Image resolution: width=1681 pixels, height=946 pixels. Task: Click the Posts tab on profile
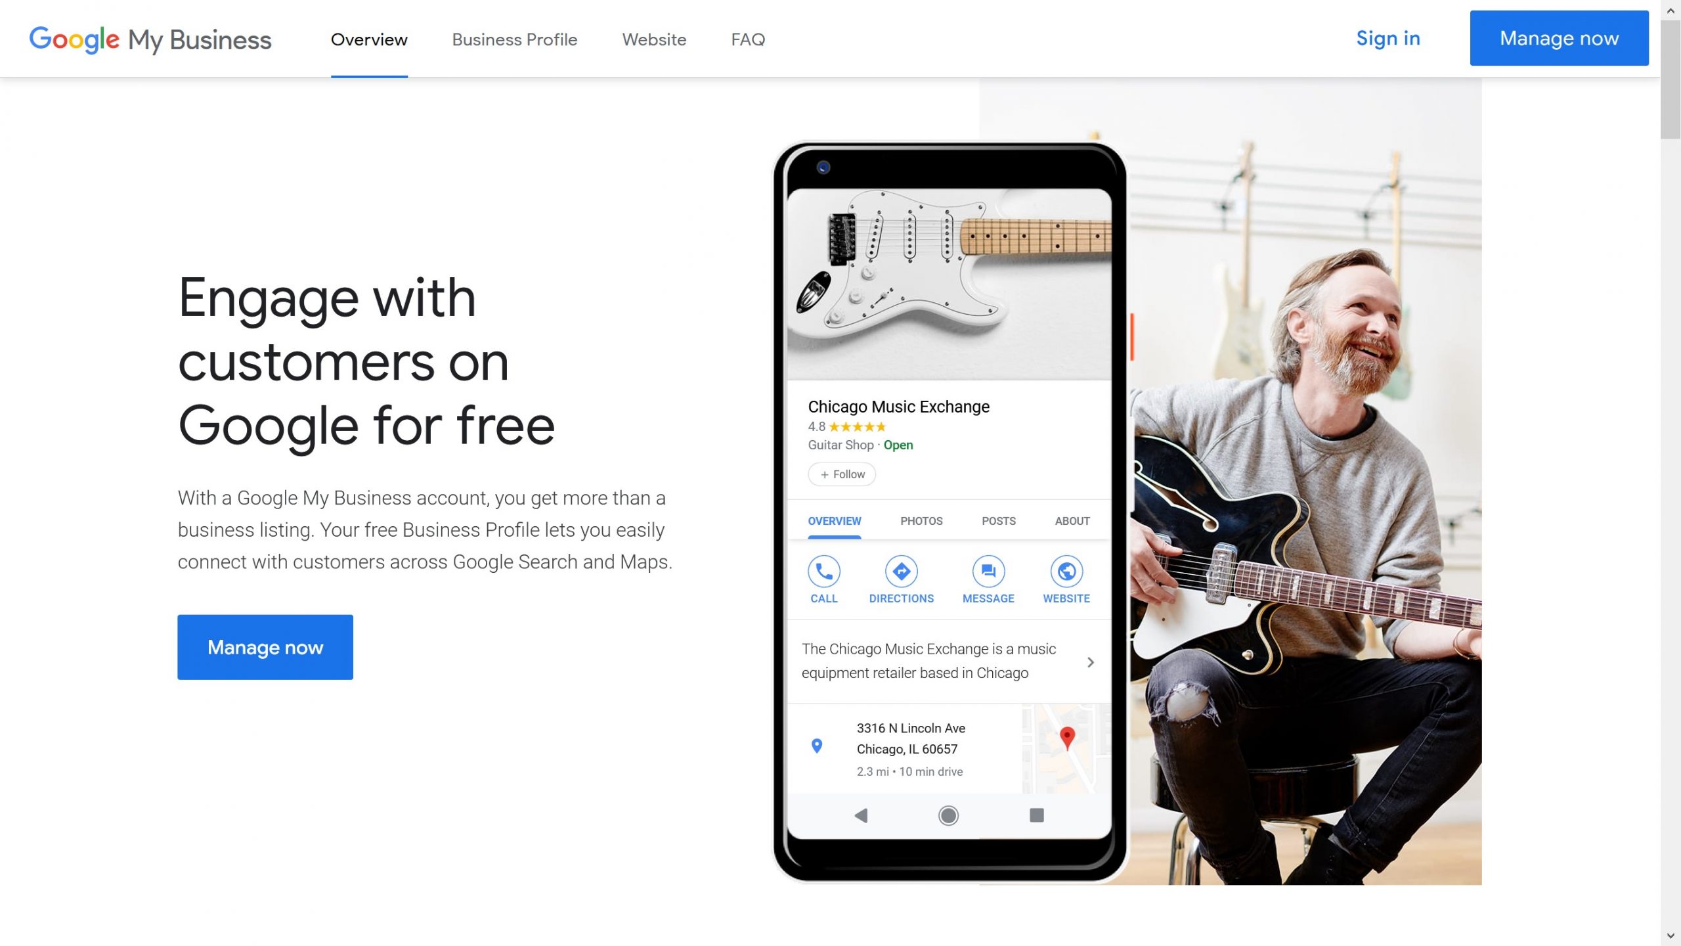(x=997, y=520)
